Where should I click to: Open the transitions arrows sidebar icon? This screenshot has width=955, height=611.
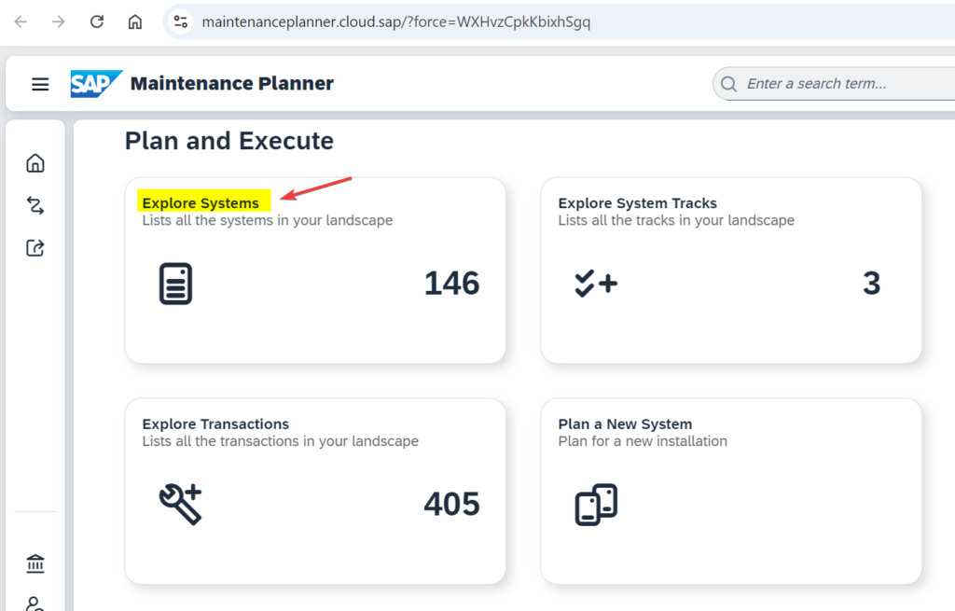coord(35,205)
